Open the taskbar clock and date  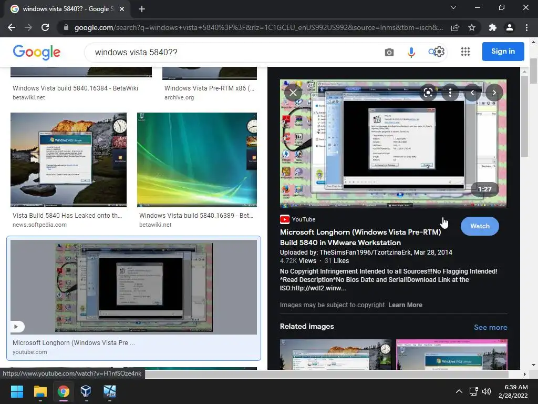(513, 391)
